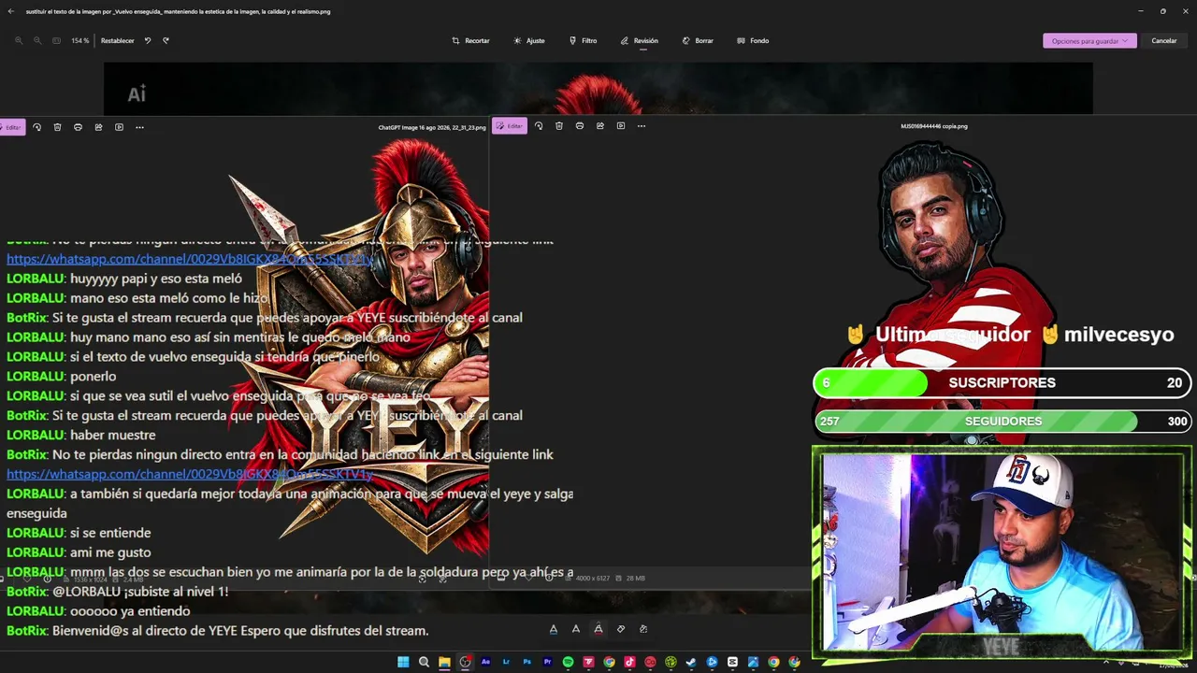Print image in the ChatGPT Image window
Screen dimensions: 1197x673
[78, 127]
